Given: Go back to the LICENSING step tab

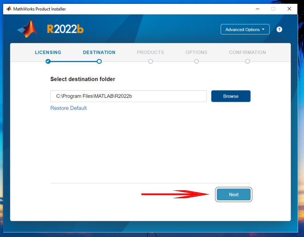Looking at the screenshot, I should 48,52.
